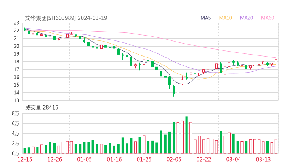Click the 01-16 date axis label
This screenshot has height=168, width=282.
(x=114, y=159)
